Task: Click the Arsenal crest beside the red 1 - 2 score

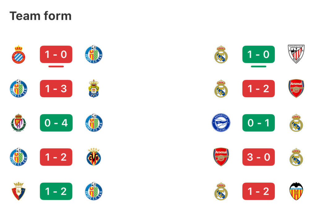Action: point(296,88)
